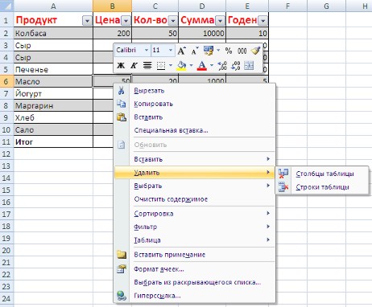Image resolution: width=372 pixels, height=307 pixels.
Task: Open the font size 11 dropdown
Action: tap(171, 50)
